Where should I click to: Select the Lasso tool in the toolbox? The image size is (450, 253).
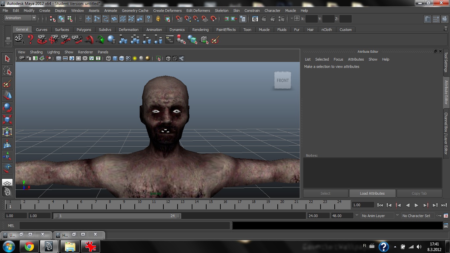(x=7, y=71)
